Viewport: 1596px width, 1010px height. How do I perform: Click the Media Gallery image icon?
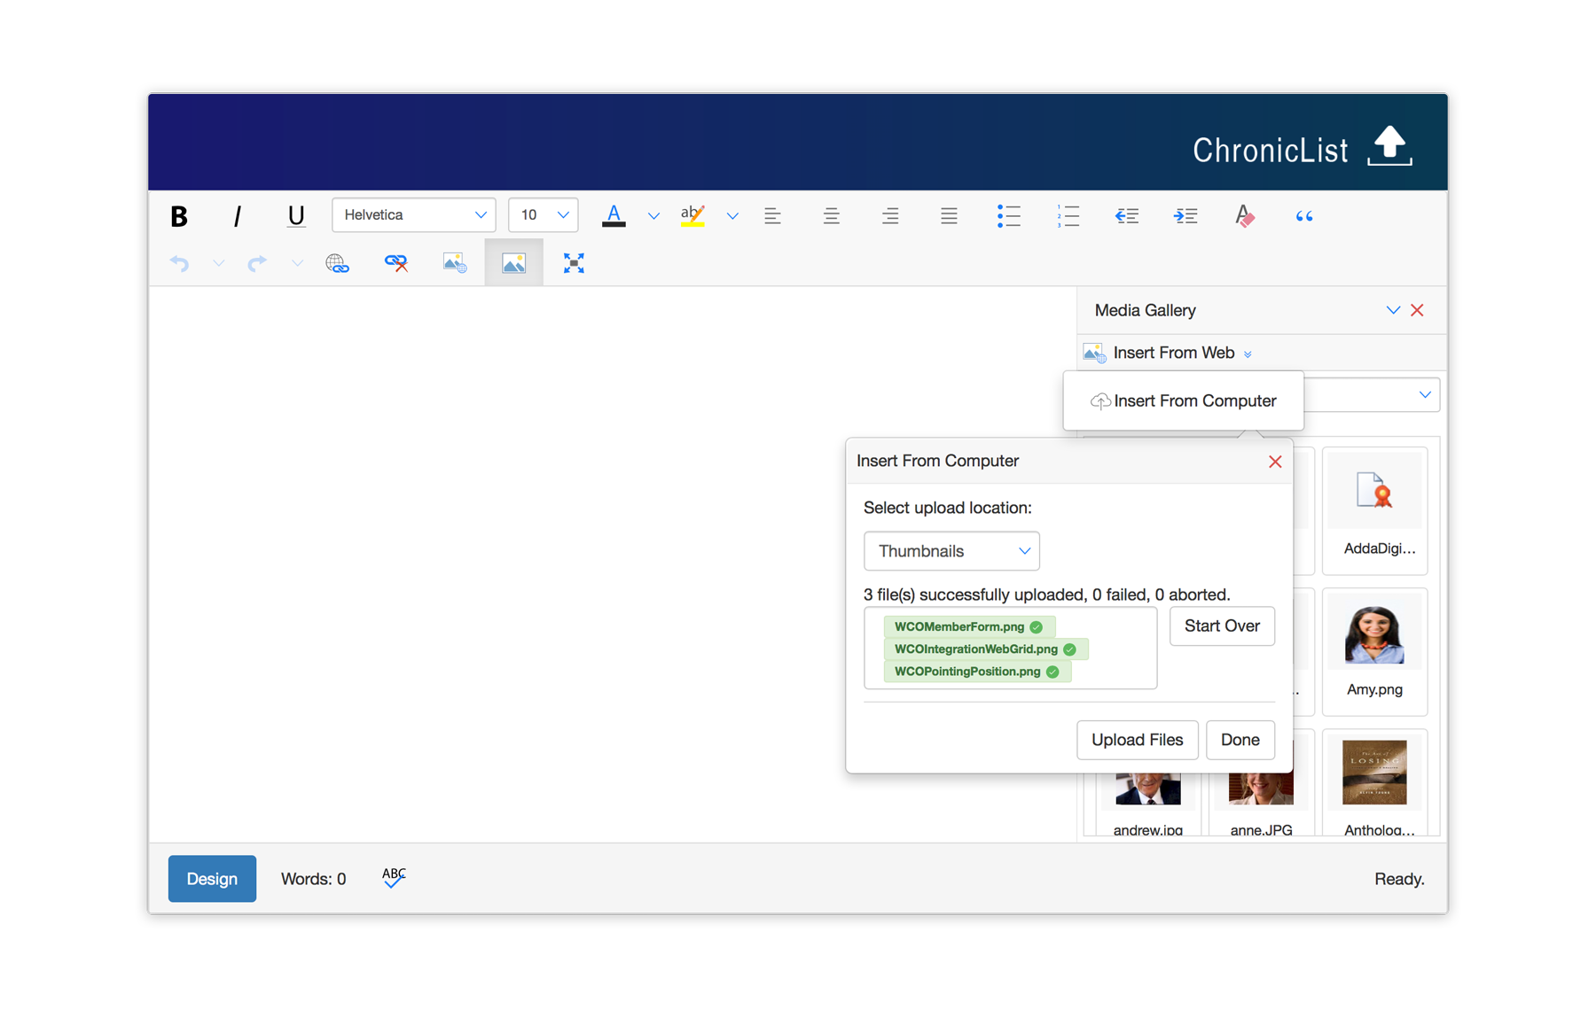pyautogui.click(x=513, y=263)
